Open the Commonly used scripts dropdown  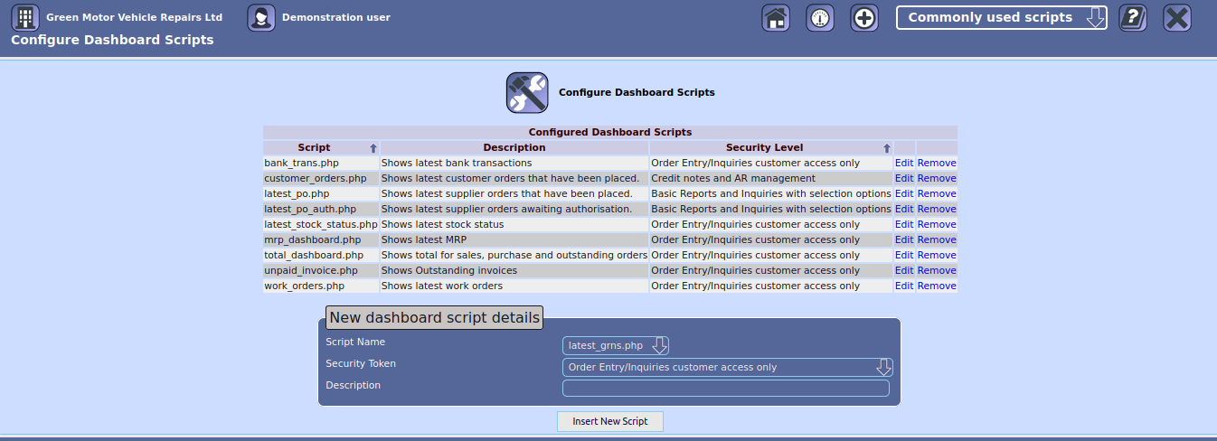(x=1001, y=18)
